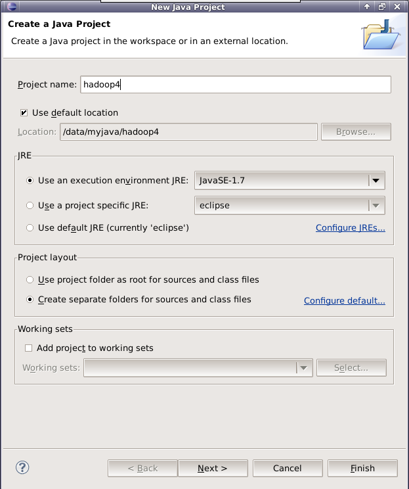Uncheck Use default location checkbox

(x=24, y=112)
